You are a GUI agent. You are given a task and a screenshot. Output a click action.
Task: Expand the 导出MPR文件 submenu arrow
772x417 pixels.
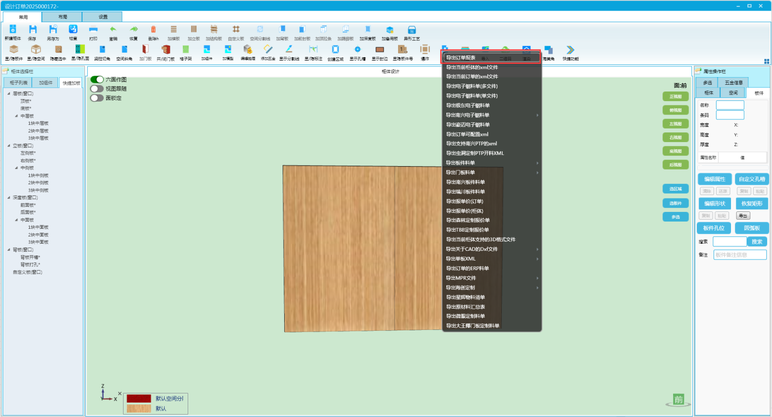[537, 278]
